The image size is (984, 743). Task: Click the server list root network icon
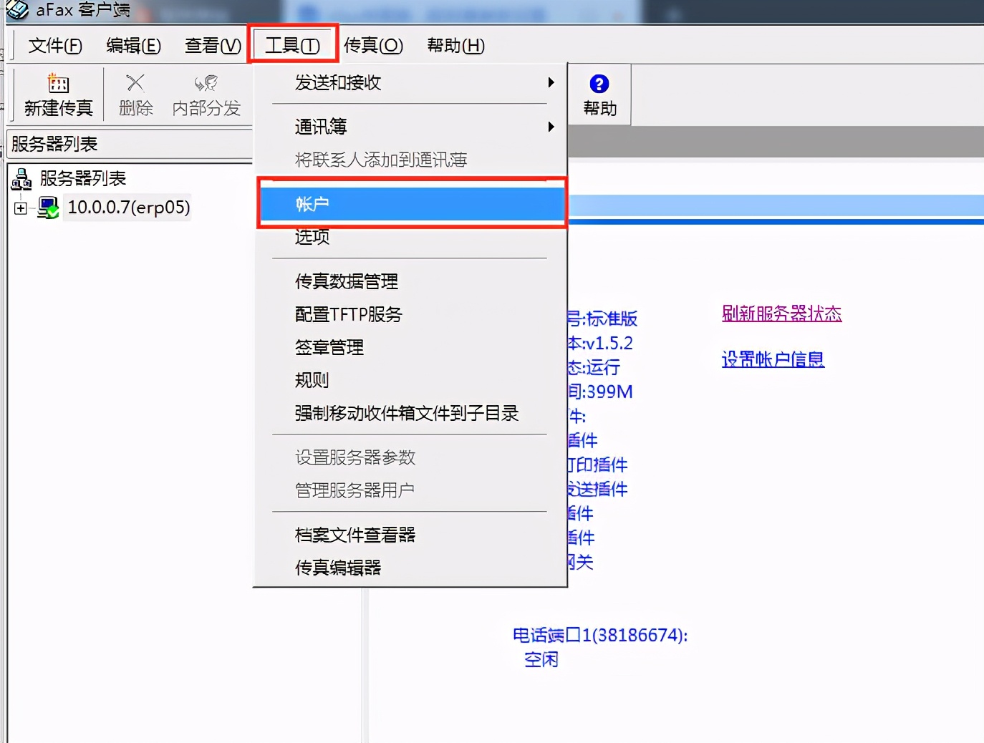pyautogui.click(x=21, y=178)
